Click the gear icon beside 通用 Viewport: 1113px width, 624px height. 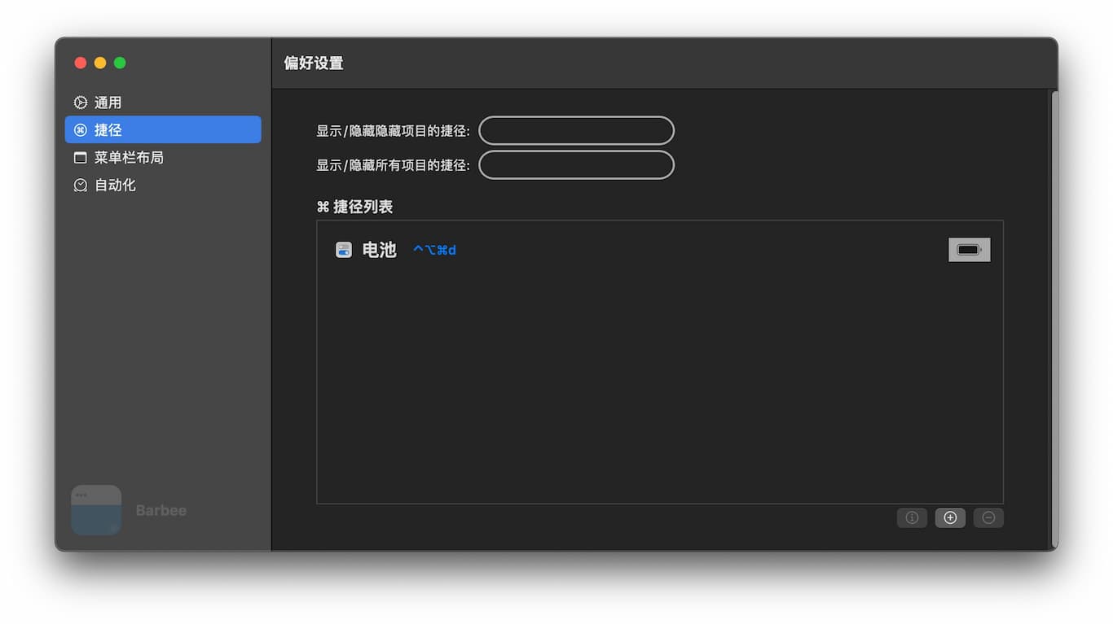pos(80,103)
